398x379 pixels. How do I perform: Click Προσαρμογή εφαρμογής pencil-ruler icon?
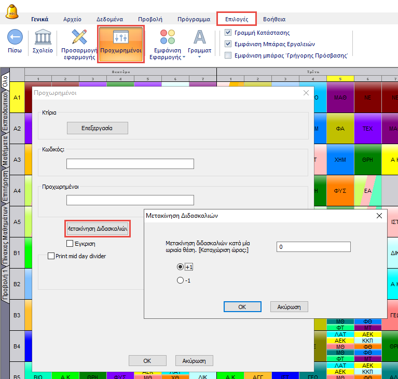pos(78,37)
